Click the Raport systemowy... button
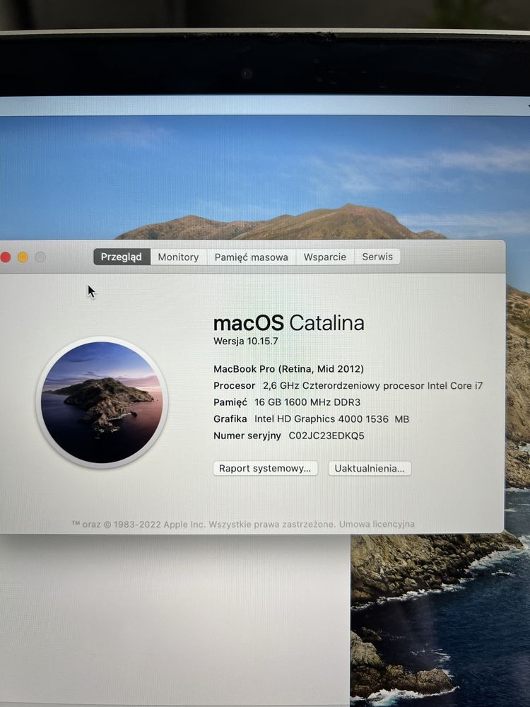 point(265,468)
